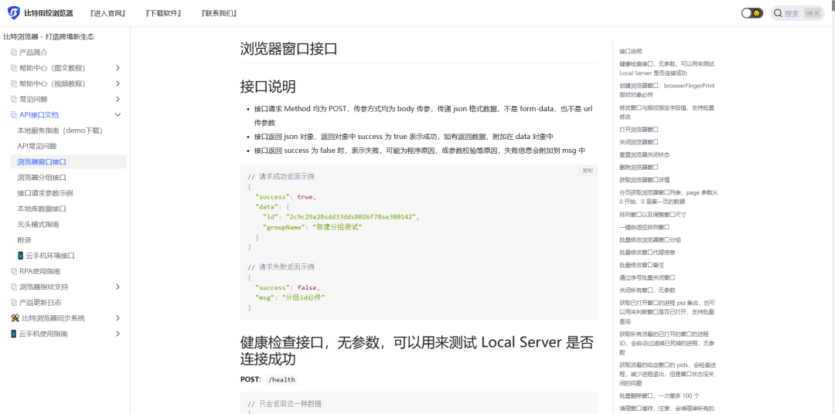Jump to 批量修改浏览器窗口分组 in outline

click(650, 240)
